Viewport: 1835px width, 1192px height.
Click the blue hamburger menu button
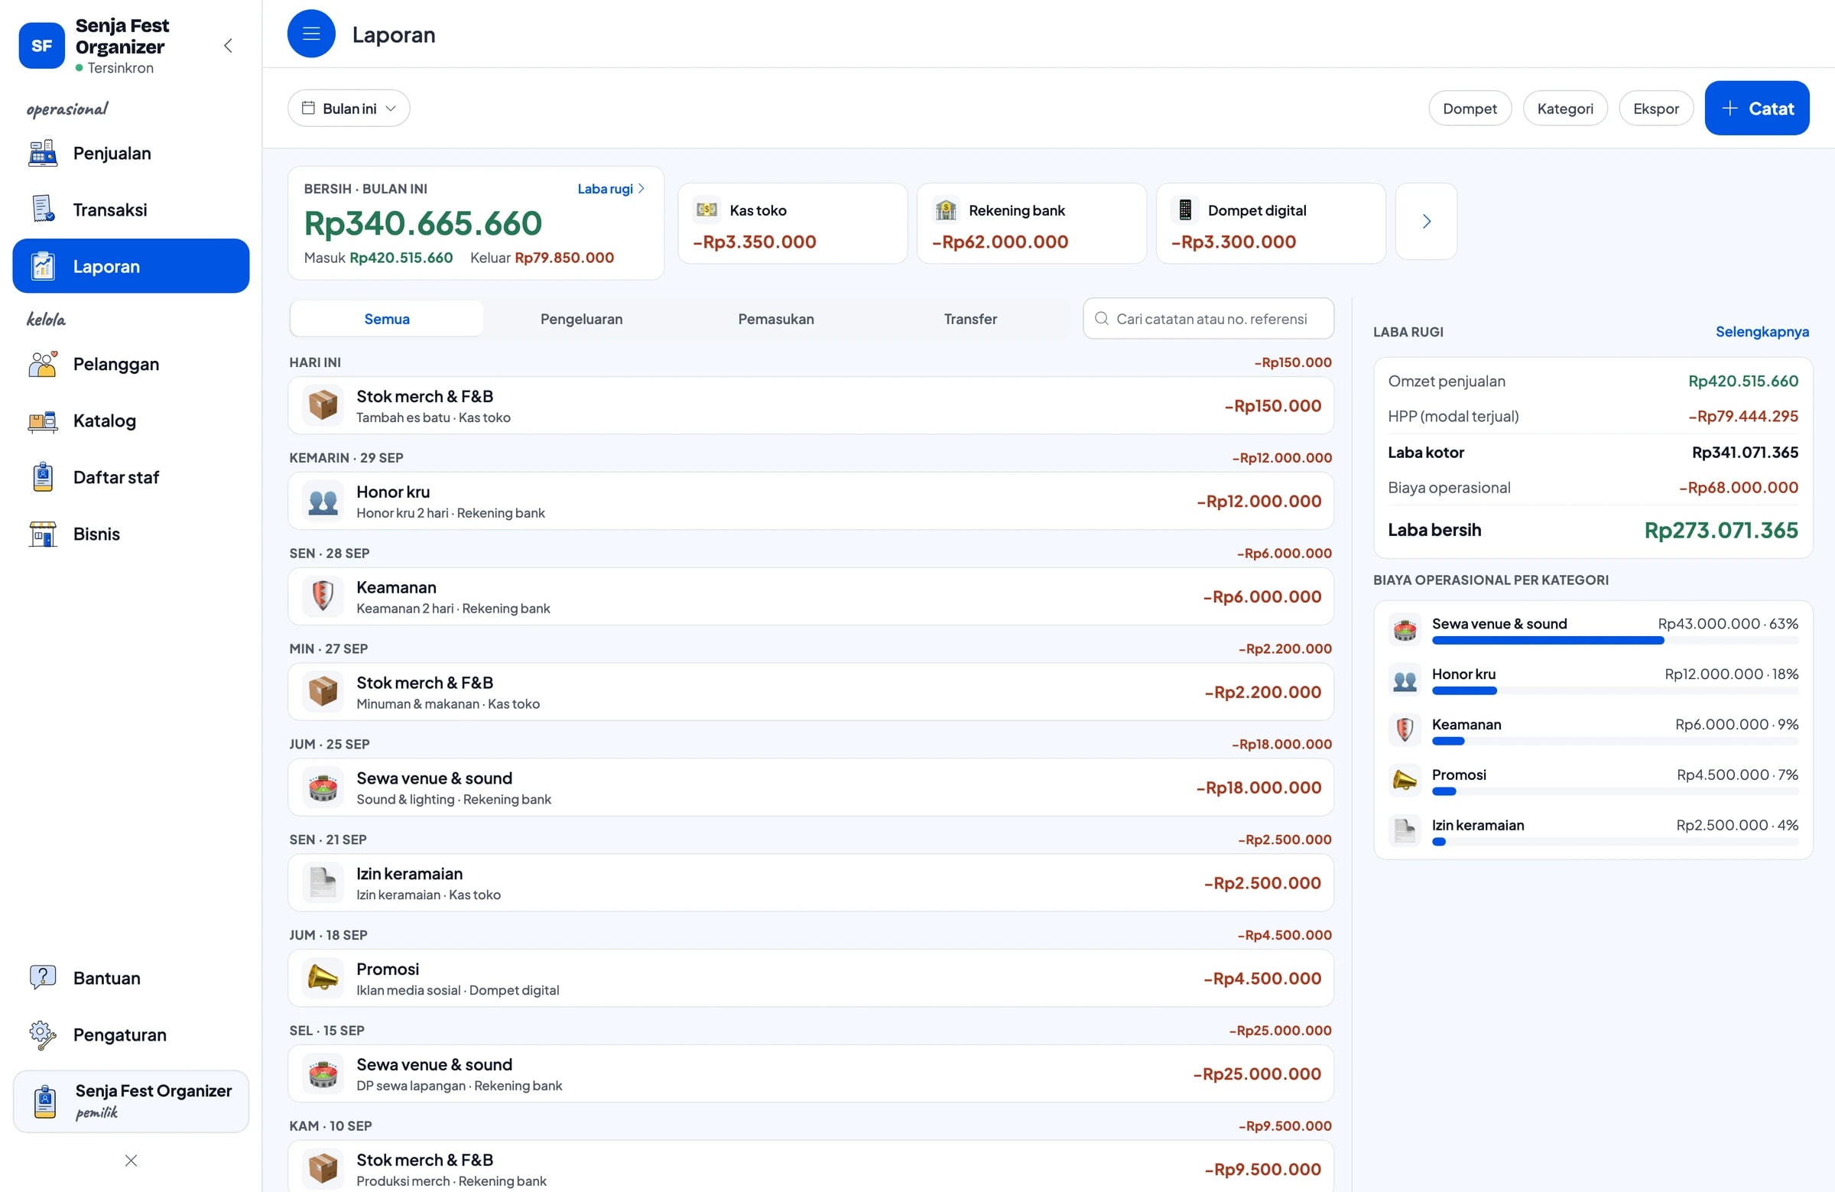(310, 34)
